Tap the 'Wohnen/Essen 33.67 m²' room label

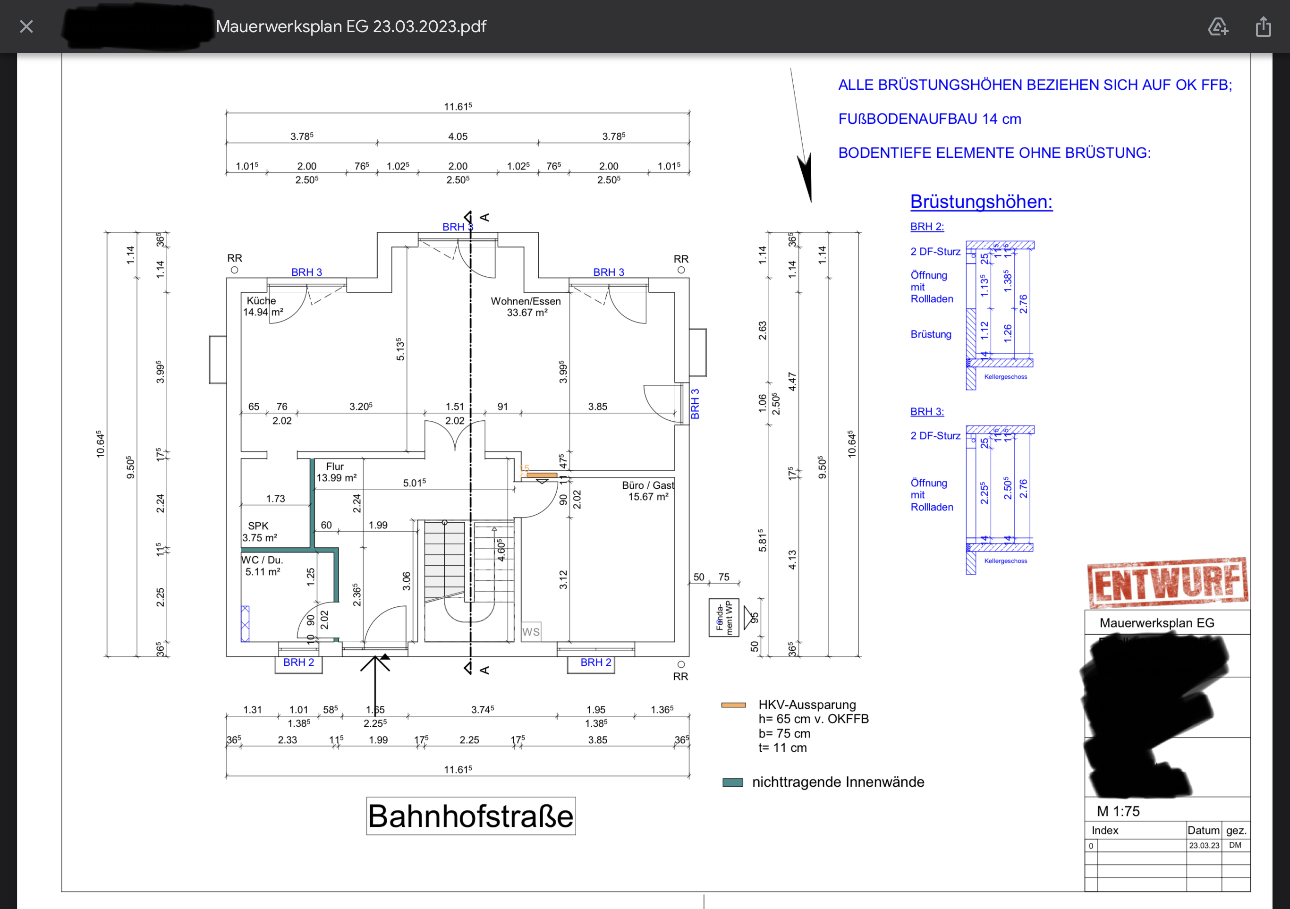(526, 307)
